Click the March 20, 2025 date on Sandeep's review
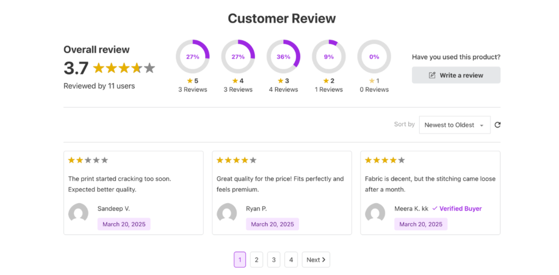559x275 pixels. [124, 224]
